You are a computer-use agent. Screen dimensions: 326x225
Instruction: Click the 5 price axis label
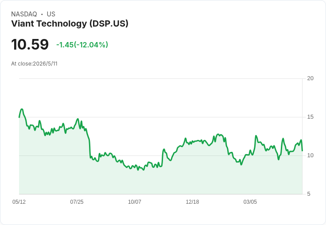tap(309, 194)
